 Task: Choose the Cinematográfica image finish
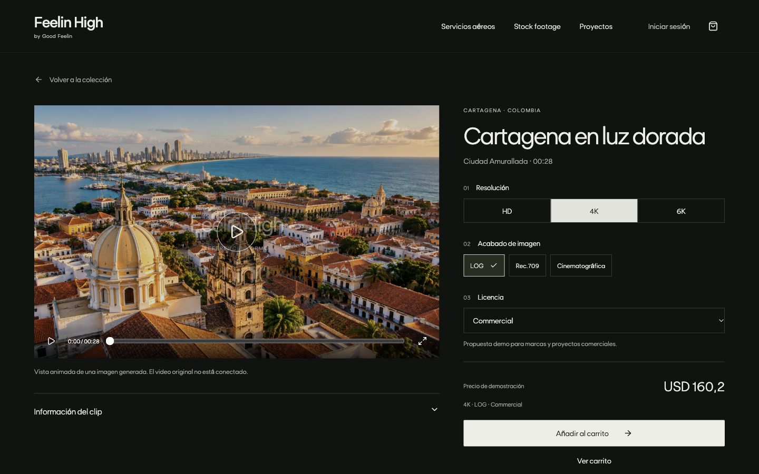[581, 265]
